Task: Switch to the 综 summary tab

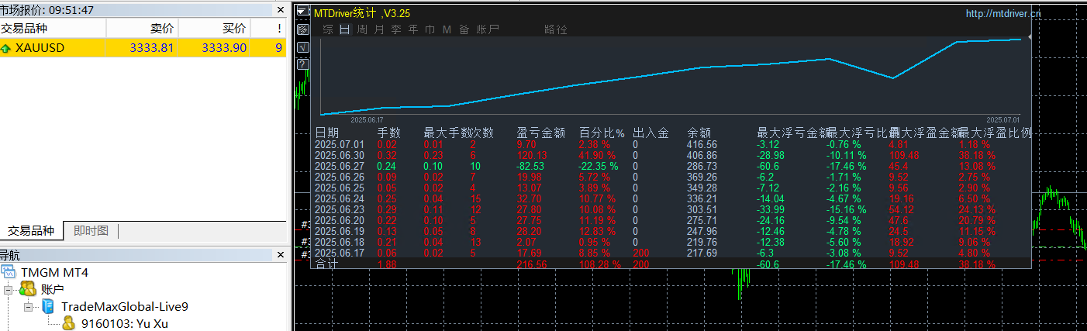Action: (x=328, y=29)
